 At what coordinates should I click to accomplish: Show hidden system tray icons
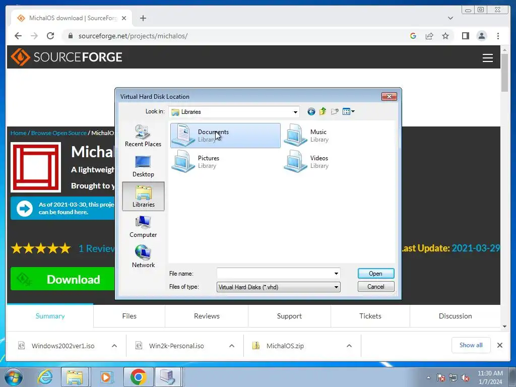point(428,378)
